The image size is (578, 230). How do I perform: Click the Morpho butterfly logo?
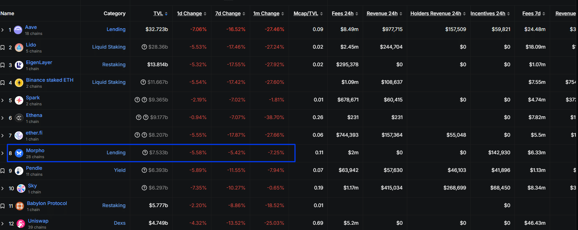pyautogui.click(x=19, y=153)
